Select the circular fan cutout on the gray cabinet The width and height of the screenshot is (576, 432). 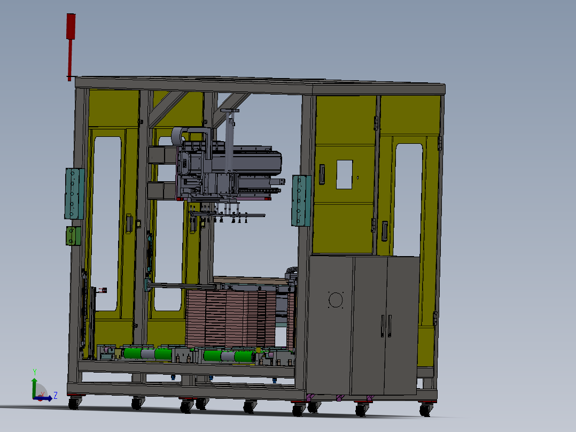coord(336,300)
